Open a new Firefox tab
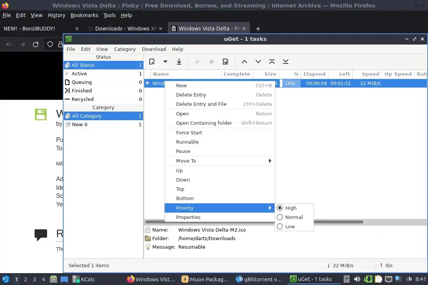The width and height of the screenshot is (428, 285). tap(258, 29)
